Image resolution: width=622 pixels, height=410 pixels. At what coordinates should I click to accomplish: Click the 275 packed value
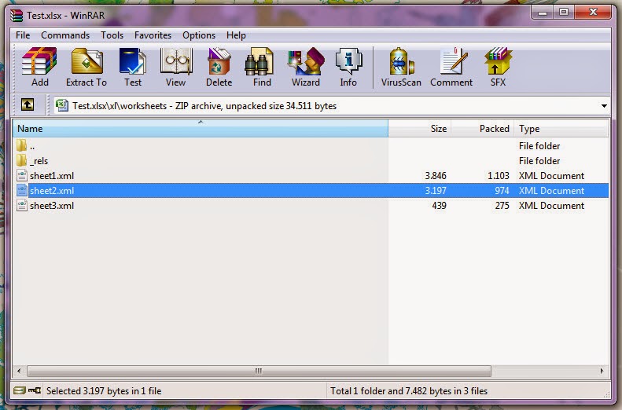[502, 206]
